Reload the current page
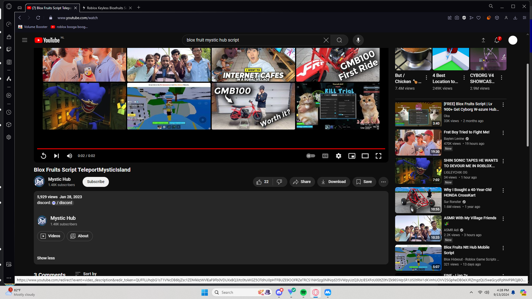532x299 pixels. click(x=38, y=18)
